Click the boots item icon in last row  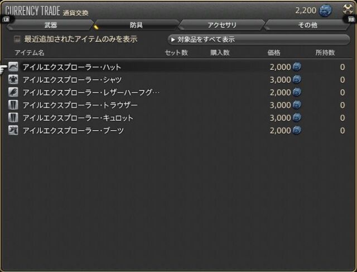pyautogui.click(x=13, y=131)
